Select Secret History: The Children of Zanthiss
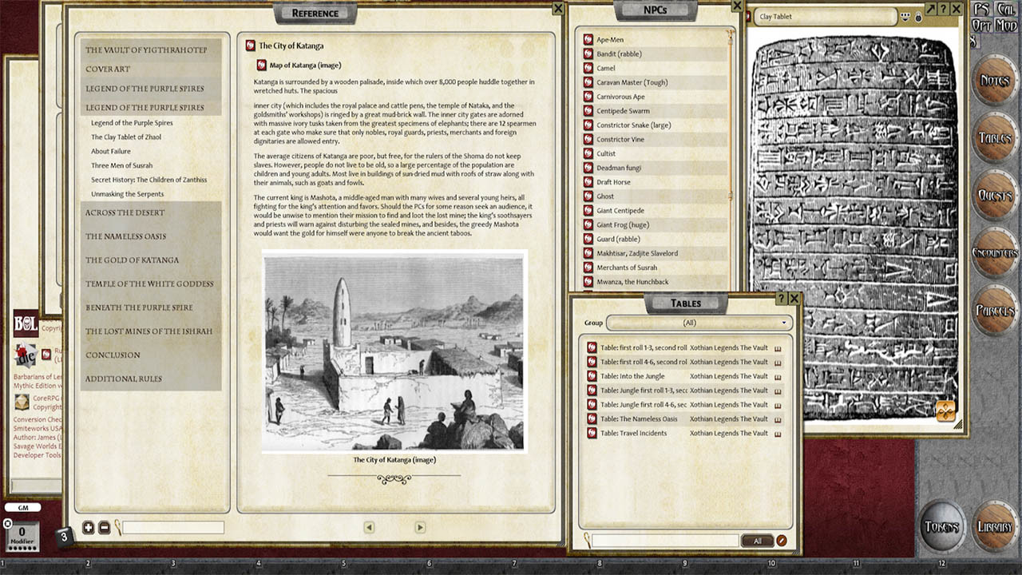 (x=150, y=179)
